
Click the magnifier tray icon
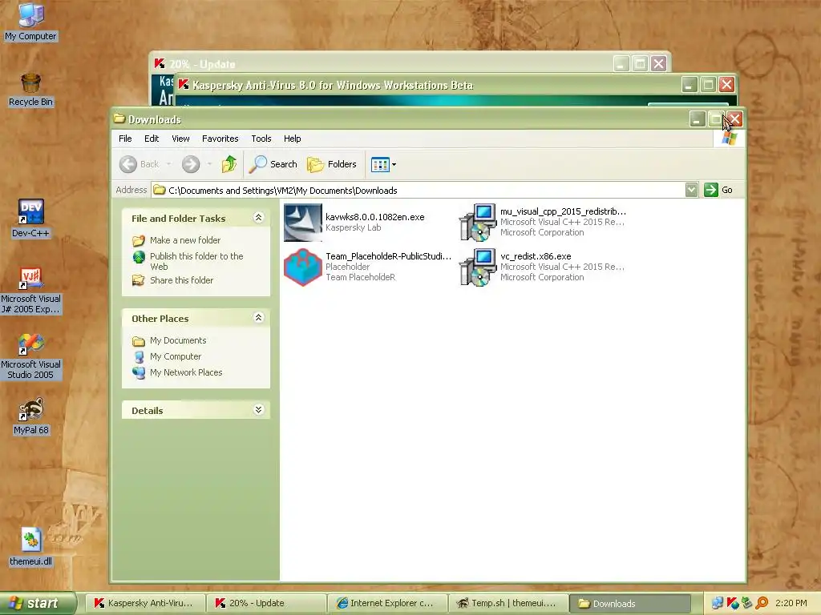(x=762, y=603)
